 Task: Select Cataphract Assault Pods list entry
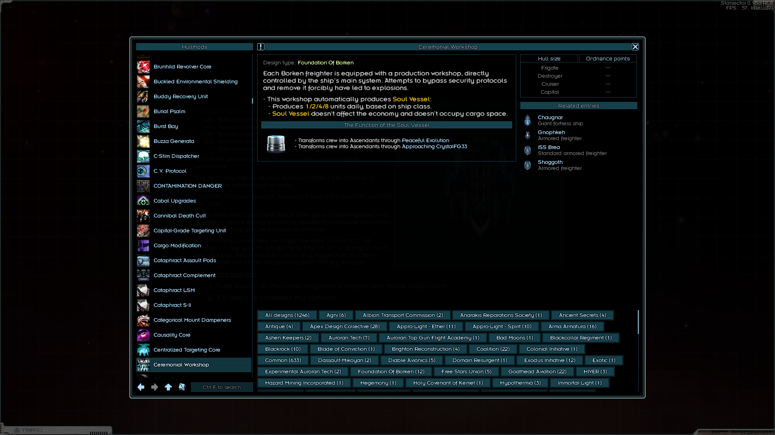pos(184,261)
